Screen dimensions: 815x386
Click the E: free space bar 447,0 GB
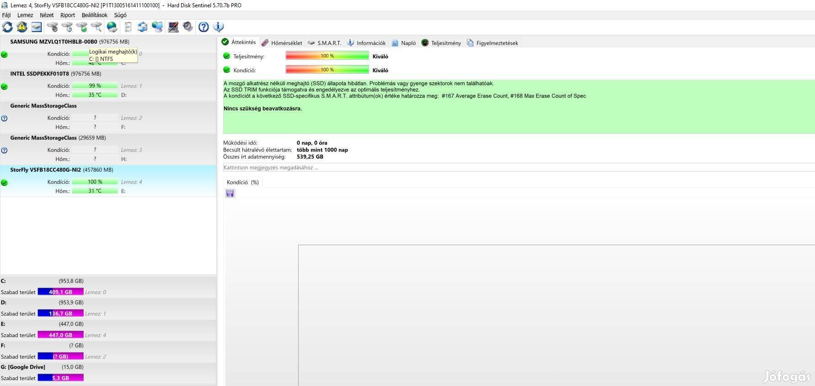tap(60, 335)
